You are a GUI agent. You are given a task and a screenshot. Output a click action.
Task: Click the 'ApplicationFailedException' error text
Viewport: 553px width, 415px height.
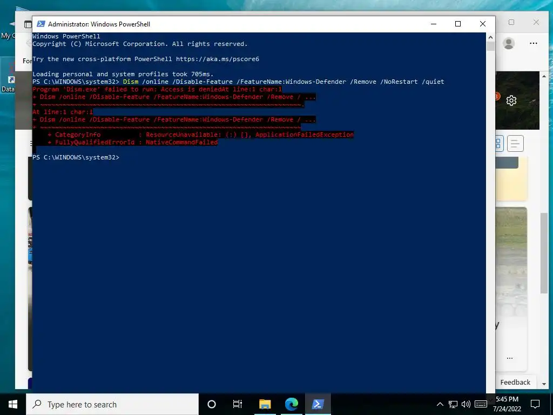[x=305, y=135]
